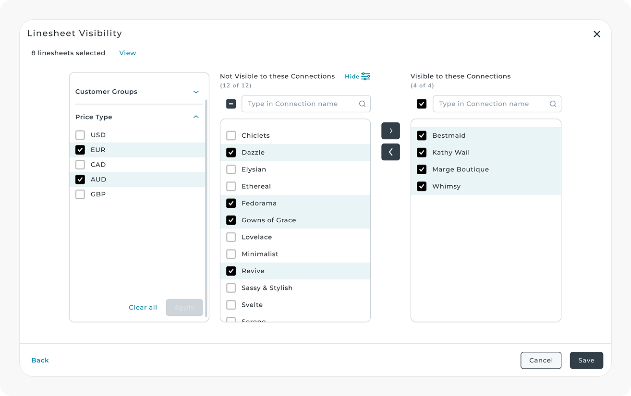Check the USD price type
This screenshot has width=631, height=396.
pos(80,135)
